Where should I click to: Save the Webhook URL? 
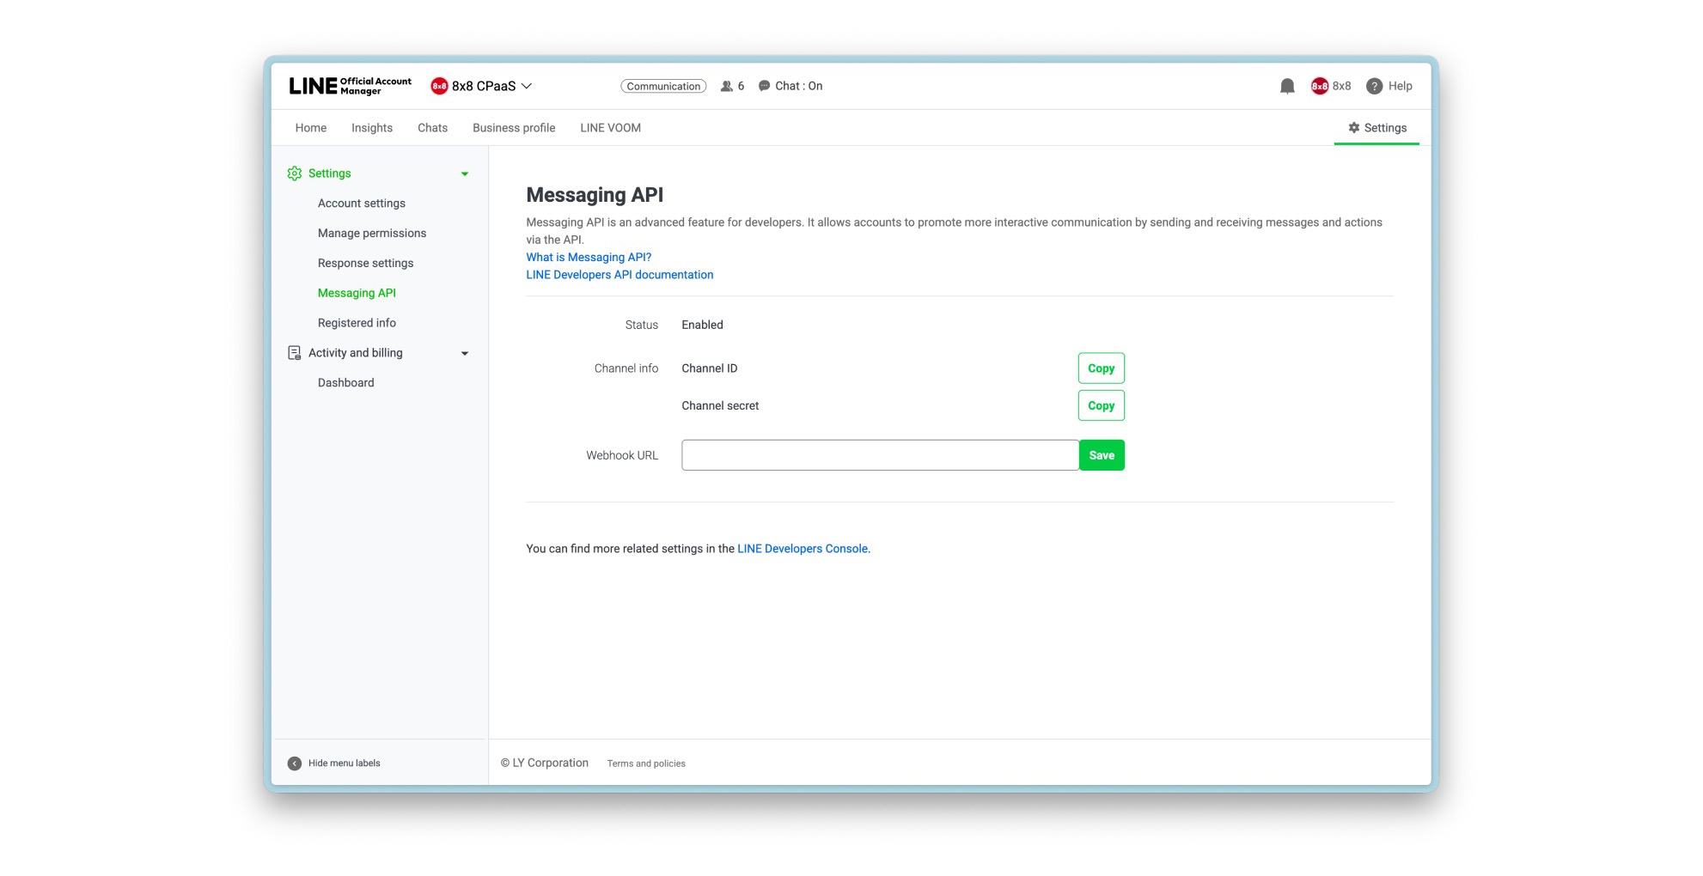click(x=1102, y=455)
